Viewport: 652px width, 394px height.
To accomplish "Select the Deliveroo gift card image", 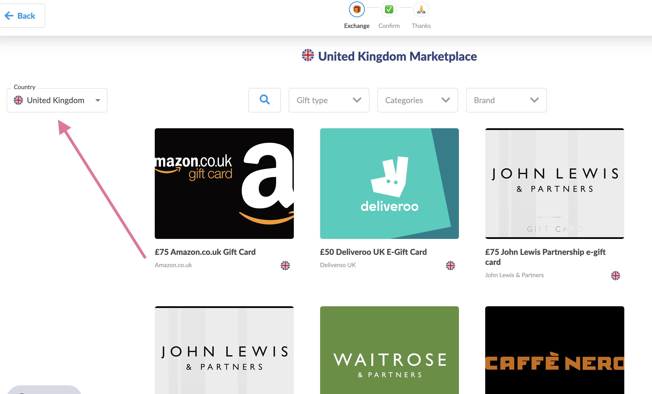I will [x=390, y=184].
